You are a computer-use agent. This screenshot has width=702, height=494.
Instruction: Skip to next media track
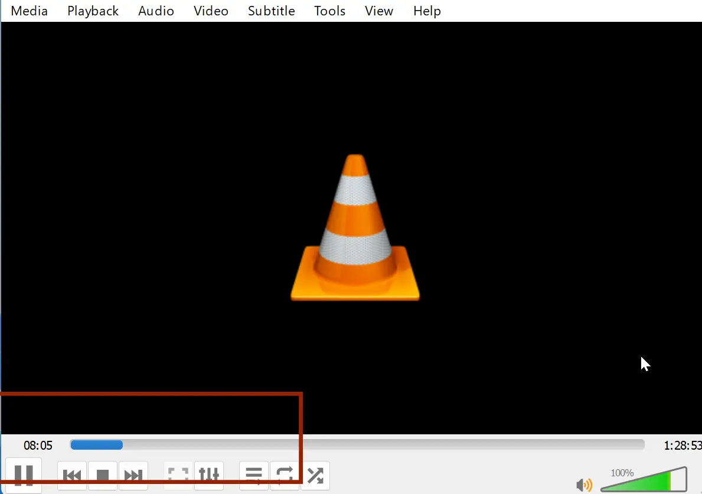(133, 476)
